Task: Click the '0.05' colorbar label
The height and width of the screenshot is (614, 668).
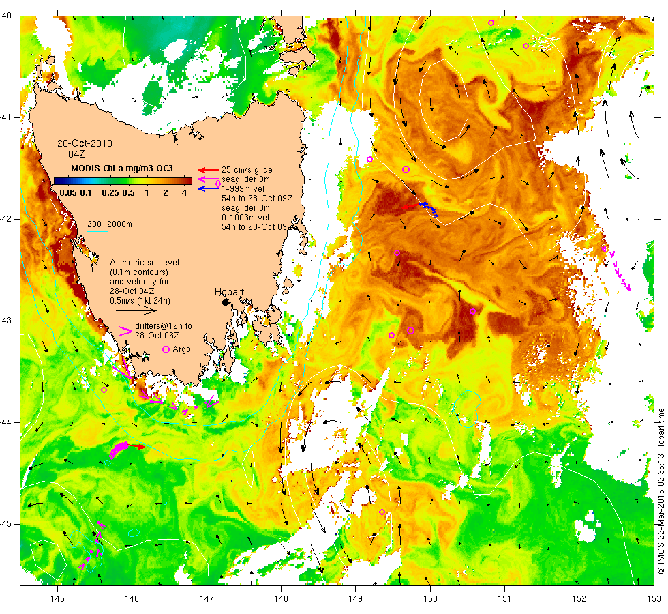Action: click(x=68, y=192)
